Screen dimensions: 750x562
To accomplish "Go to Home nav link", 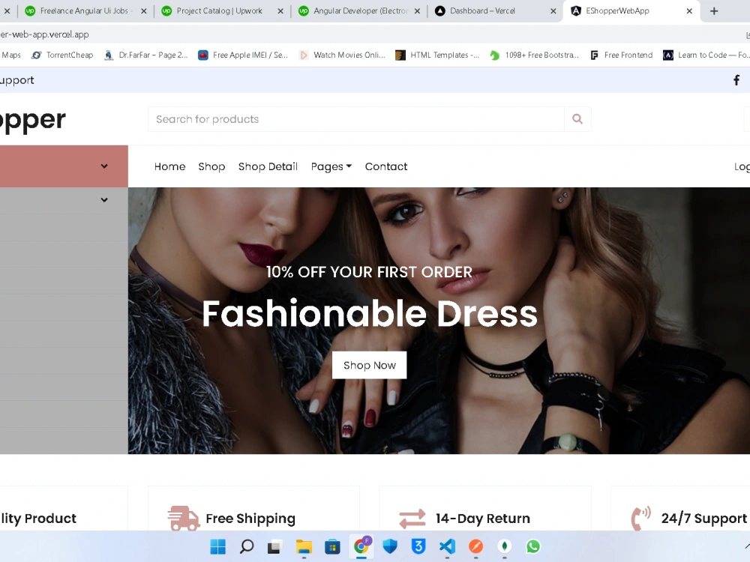I will click(x=169, y=166).
